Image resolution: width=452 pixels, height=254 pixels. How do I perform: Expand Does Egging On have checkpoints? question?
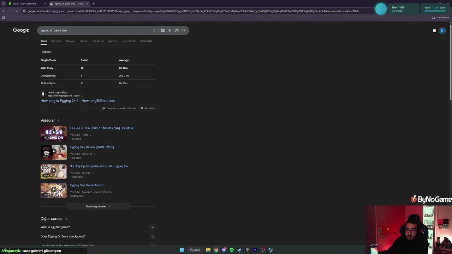click(x=98, y=236)
